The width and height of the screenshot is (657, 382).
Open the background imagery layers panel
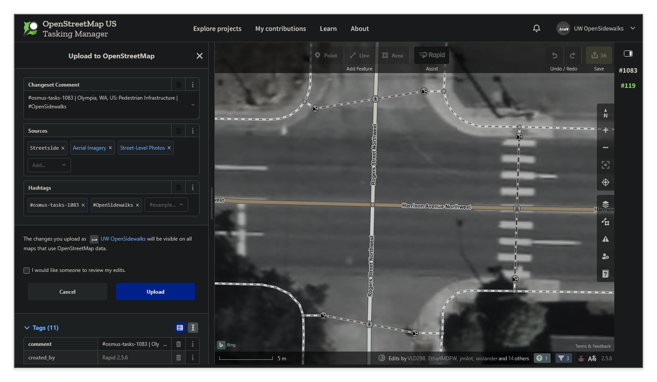click(605, 203)
